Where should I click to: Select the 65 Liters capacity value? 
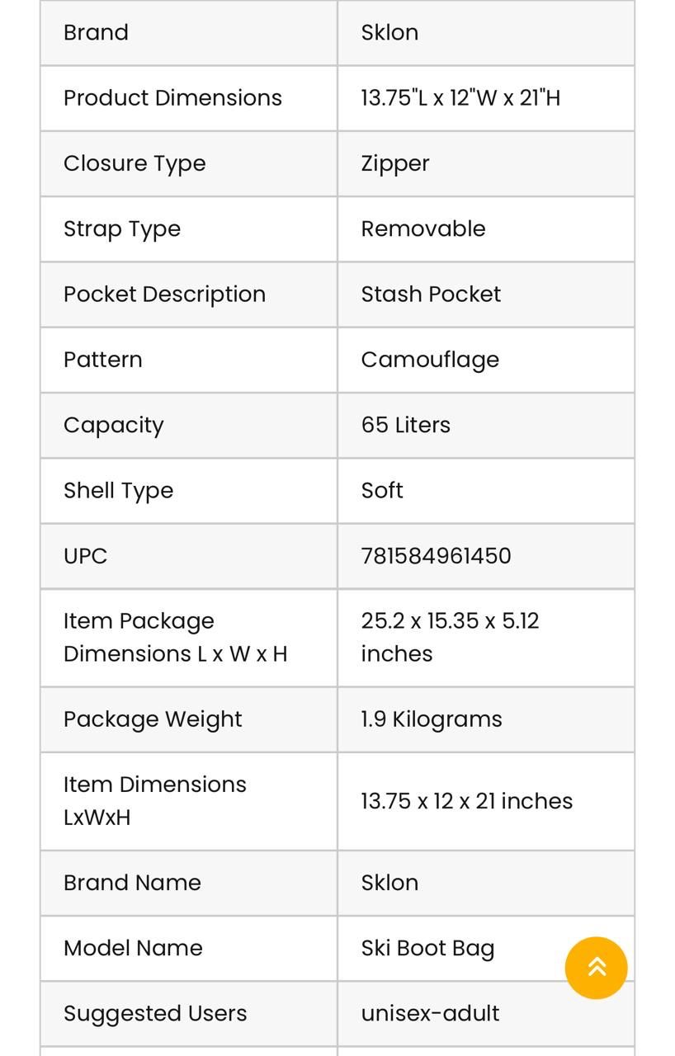click(x=406, y=425)
